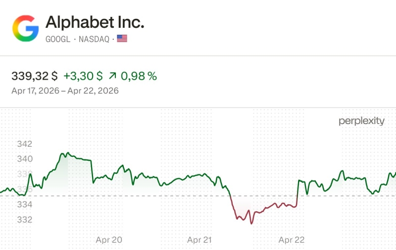Viewport: 396px width, 250px height.
Task: Click the +3,30 $ price change value
Action: (83, 76)
